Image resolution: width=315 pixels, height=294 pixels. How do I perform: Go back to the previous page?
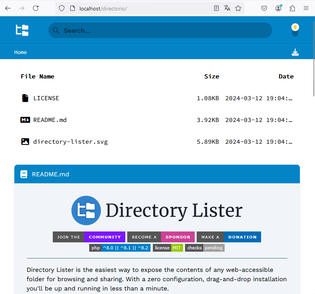click(x=8, y=9)
